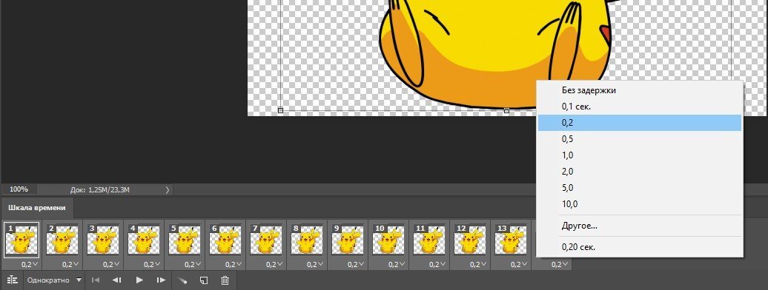The height and width of the screenshot is (290, 768).
Task: Choose '0,5' delay option
Action: (x=639, y=139)
